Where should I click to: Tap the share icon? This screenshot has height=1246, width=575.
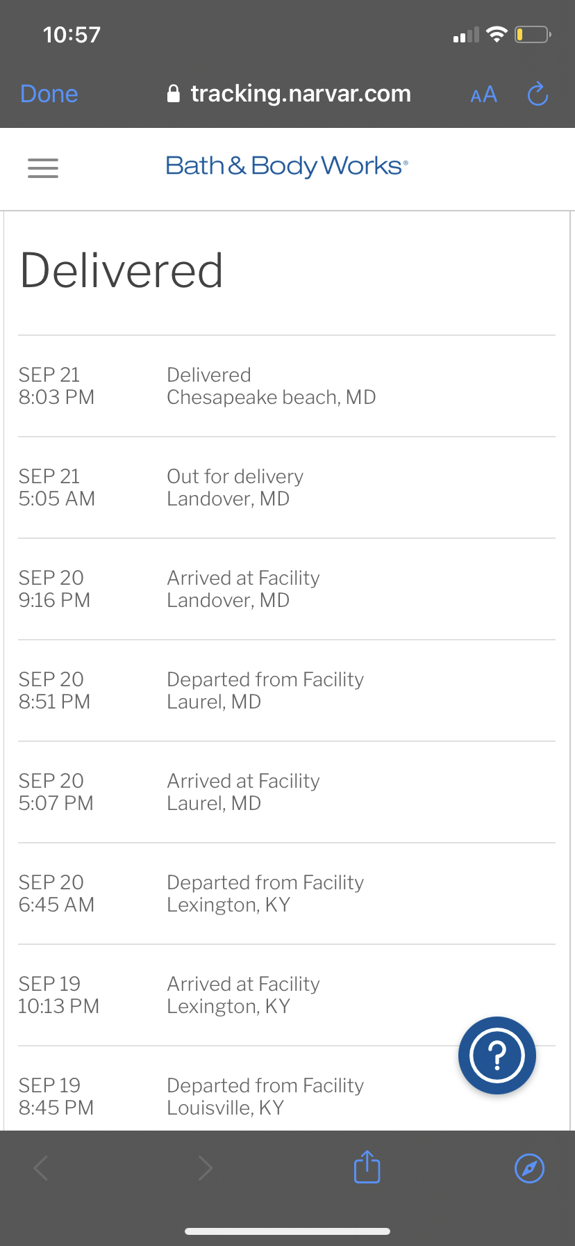(x=367, y=1167)
